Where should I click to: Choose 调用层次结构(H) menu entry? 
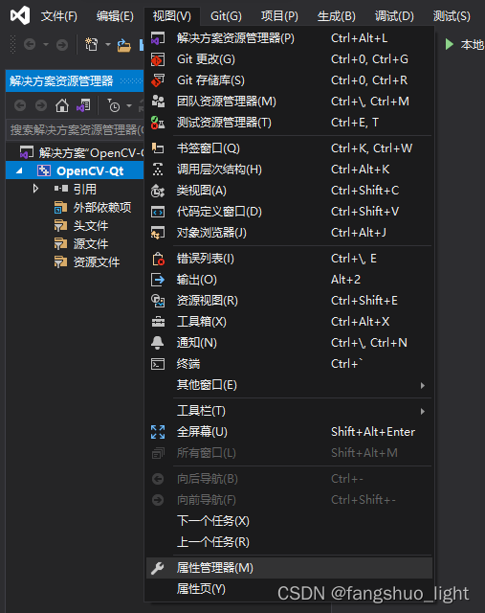click(289, 170)
